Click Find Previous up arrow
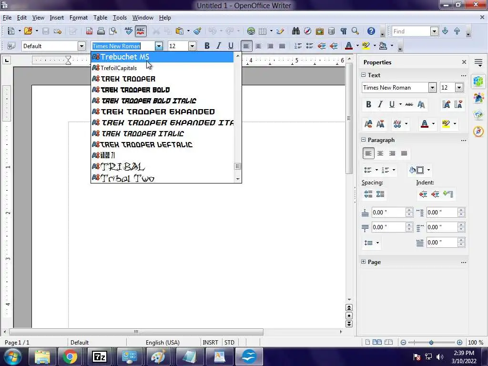The height and width of the screenshot is (366, 488). [x=457, y=31]
